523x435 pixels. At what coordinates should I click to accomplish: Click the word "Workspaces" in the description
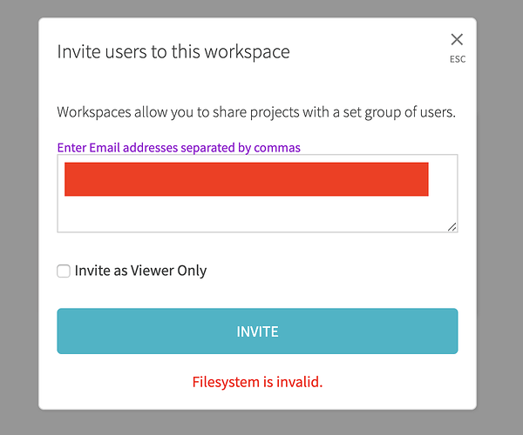pyautogui.click(x=95, y=112)
